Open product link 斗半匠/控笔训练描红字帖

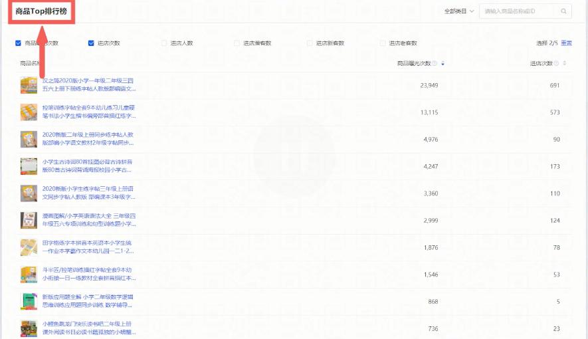(x=89, y=274)
